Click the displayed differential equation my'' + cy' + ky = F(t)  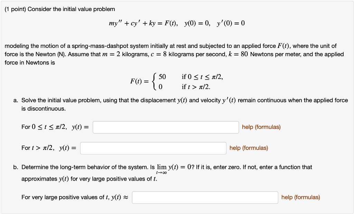[x=177, y=23]
